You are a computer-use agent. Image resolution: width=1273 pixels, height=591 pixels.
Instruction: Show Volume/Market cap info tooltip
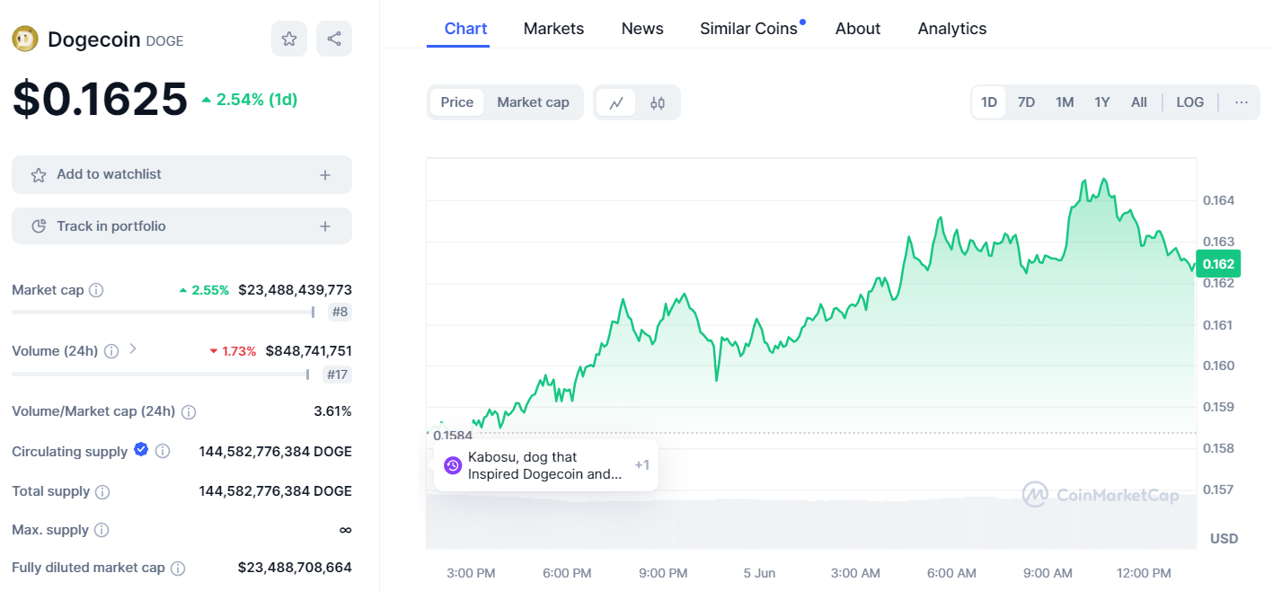189,412
